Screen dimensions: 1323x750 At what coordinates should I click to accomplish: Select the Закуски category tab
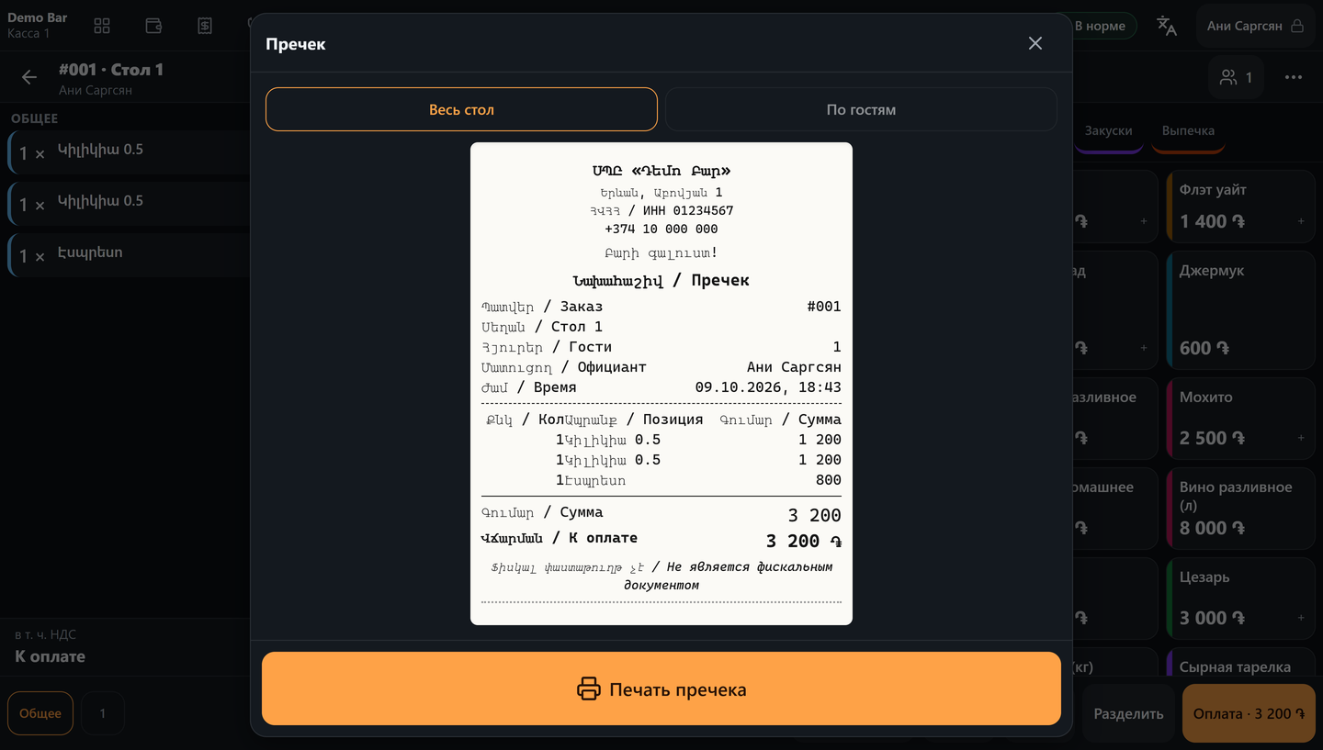1108,130
